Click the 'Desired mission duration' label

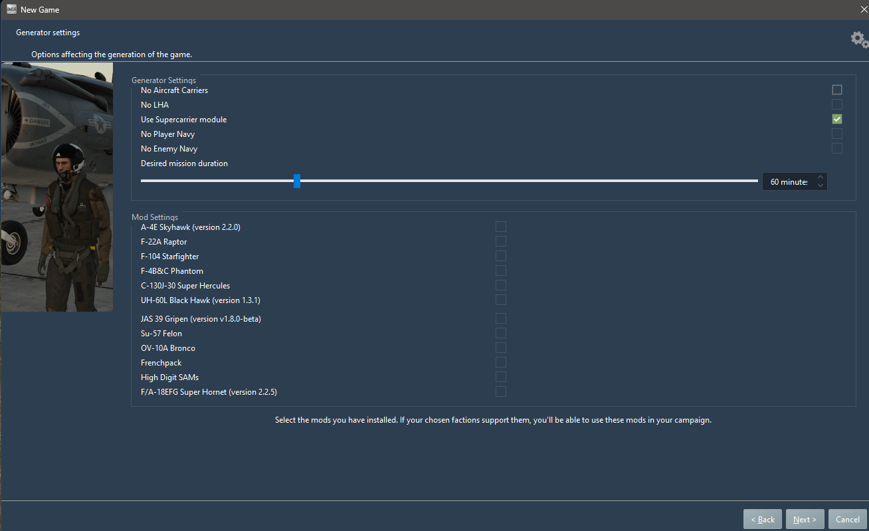184,163
